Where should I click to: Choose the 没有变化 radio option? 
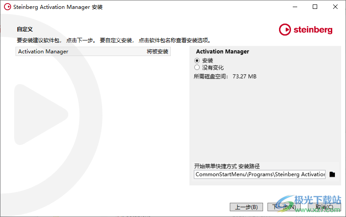point(197,68)
